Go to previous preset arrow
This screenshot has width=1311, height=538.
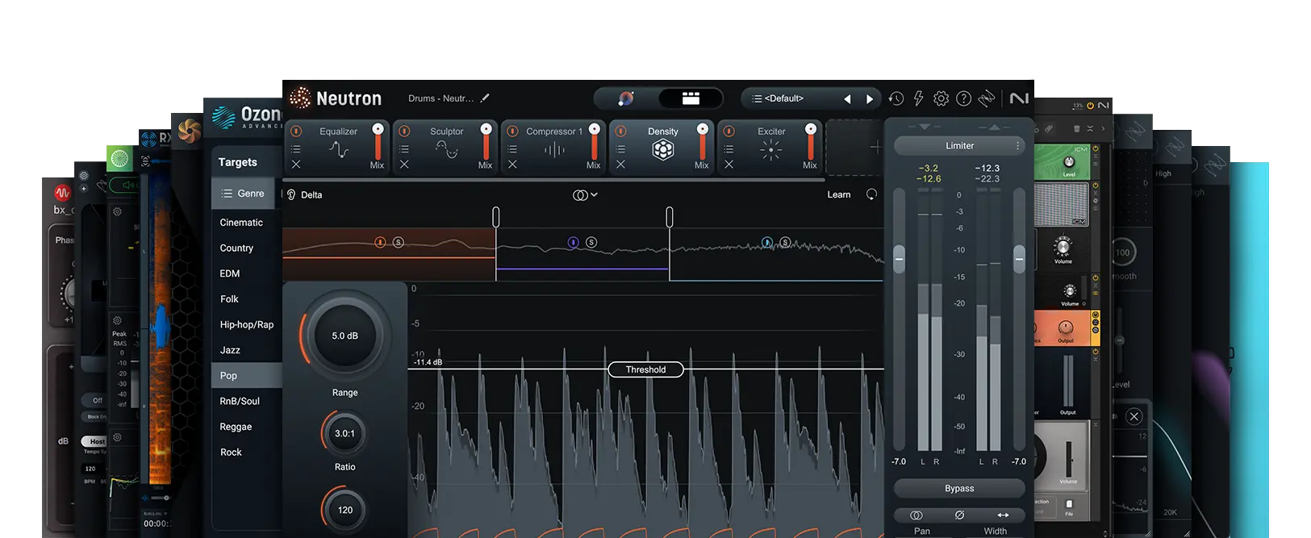(x=847, y=98)
